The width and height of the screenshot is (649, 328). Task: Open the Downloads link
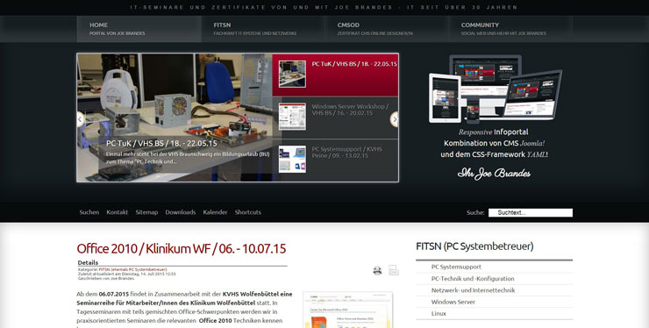click(181, 212)
